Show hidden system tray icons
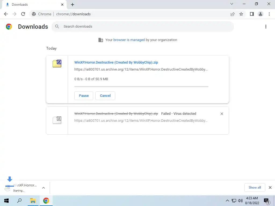275x206 pixels. pyautogui.click(x=227, y=201)
